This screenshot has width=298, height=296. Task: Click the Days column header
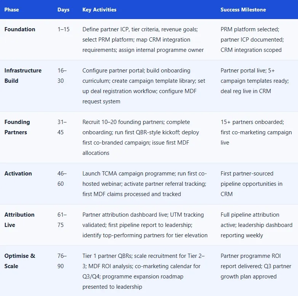click(64, 10)
